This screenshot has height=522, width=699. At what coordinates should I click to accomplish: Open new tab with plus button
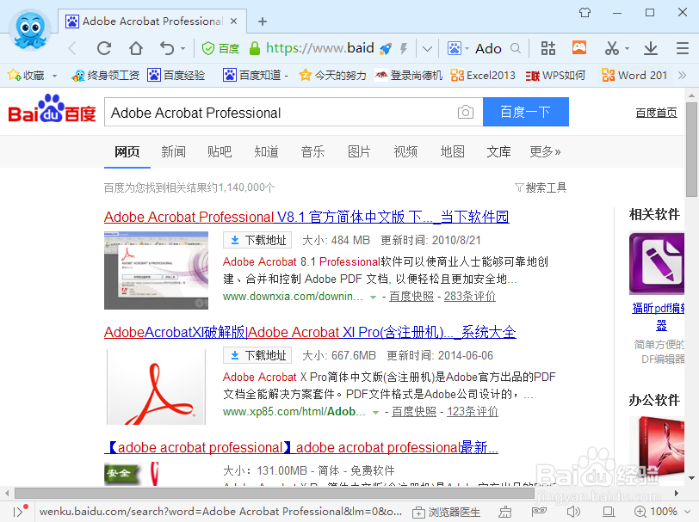(x=263, y=21)
